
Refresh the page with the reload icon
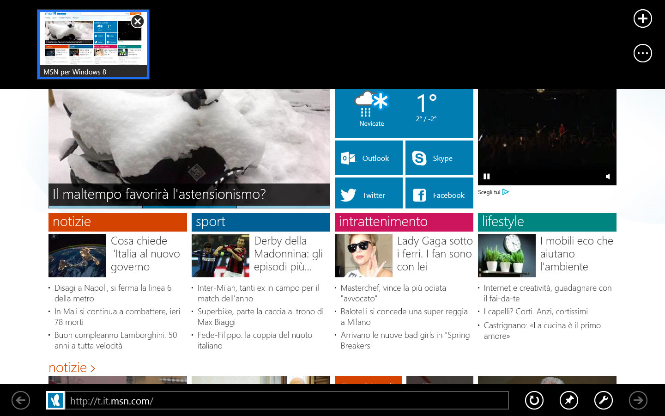[534, 400]
